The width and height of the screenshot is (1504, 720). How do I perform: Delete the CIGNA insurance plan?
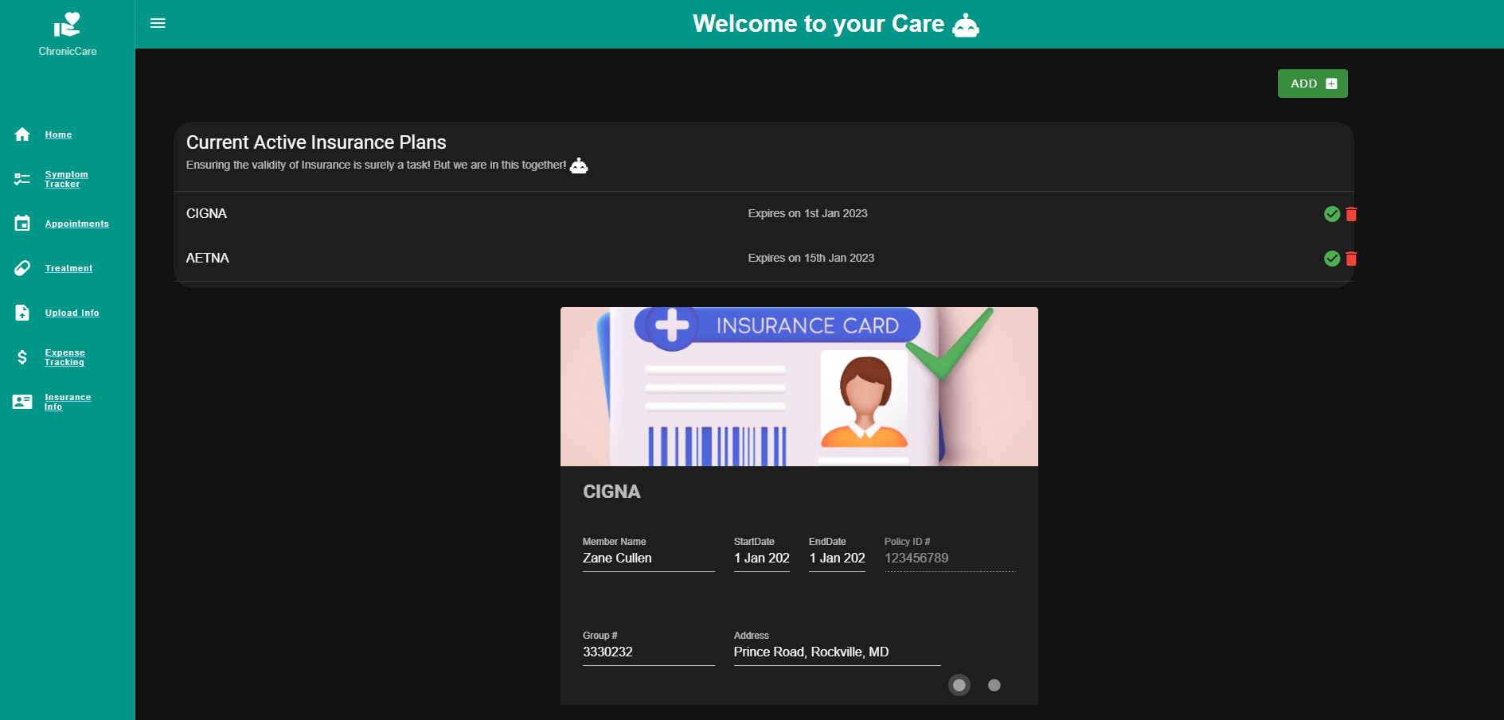pos(1351,214)
